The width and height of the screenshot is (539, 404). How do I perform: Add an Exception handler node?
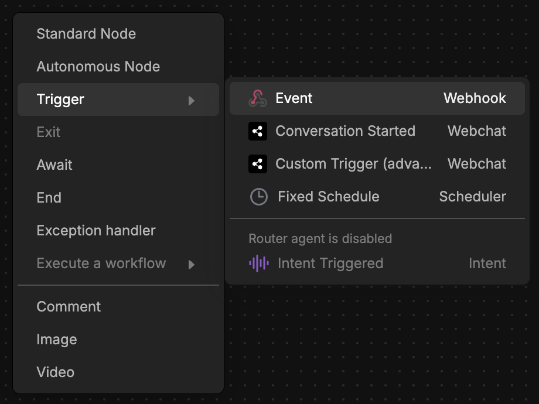96,230
